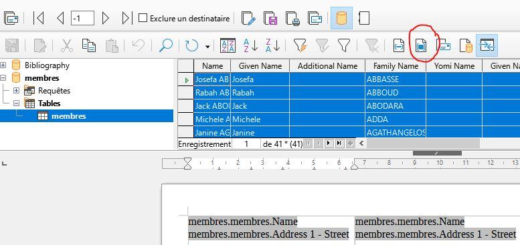This screenshot has width=520, height=245.
Task: Click the icon right of Data Sources
Action: [364, 18]
